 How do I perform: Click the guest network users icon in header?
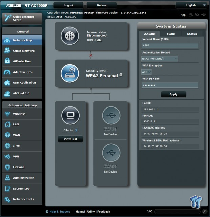(x=191, y=15)
